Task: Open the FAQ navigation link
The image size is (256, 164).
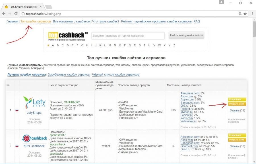Action: click(197, 21)
